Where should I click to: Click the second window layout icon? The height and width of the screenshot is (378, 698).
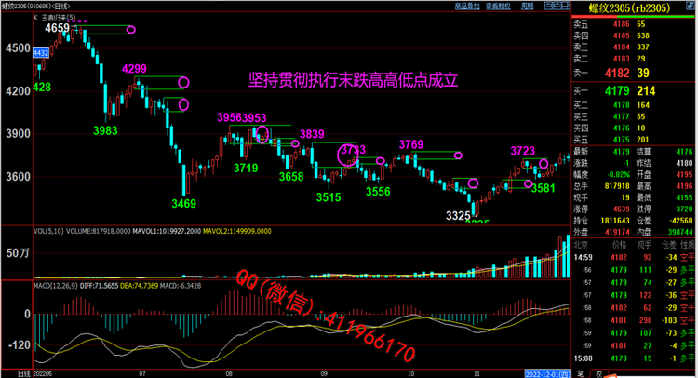click(x=557, y=6)
